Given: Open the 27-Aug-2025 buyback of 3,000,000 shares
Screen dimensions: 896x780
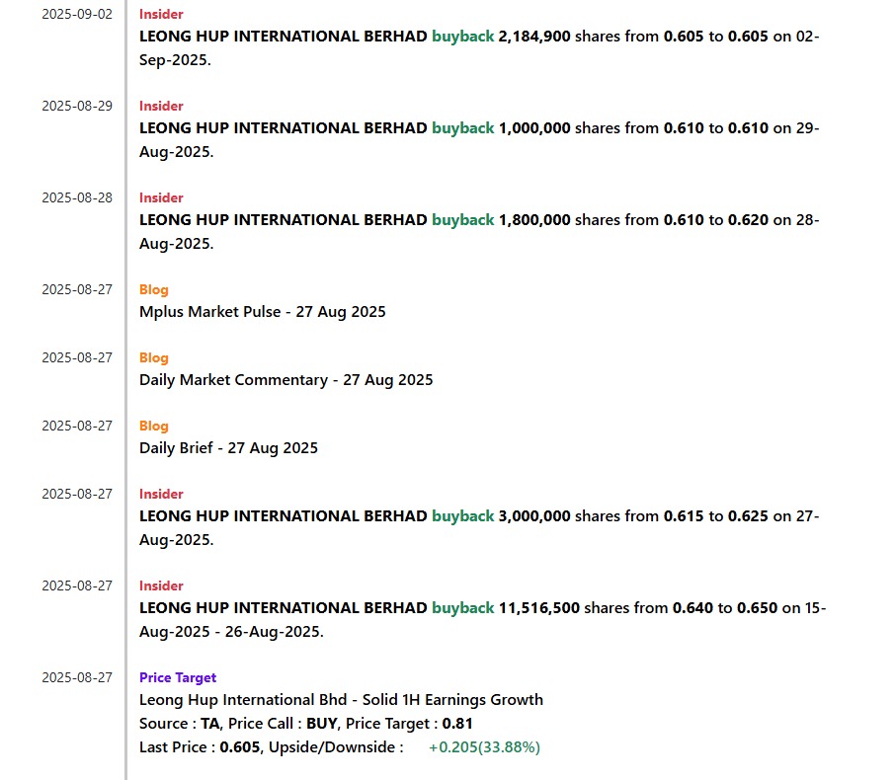Looking at the screenshot, I should (479, 527).
